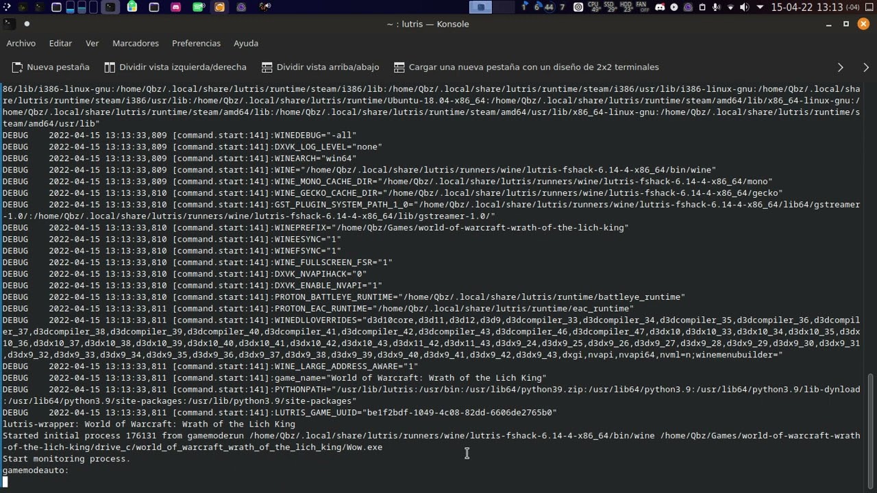Image resolution: width=877 pixels, height=493 pixels.
Task: Click the media play tray icon
Action: click(674, 7)
